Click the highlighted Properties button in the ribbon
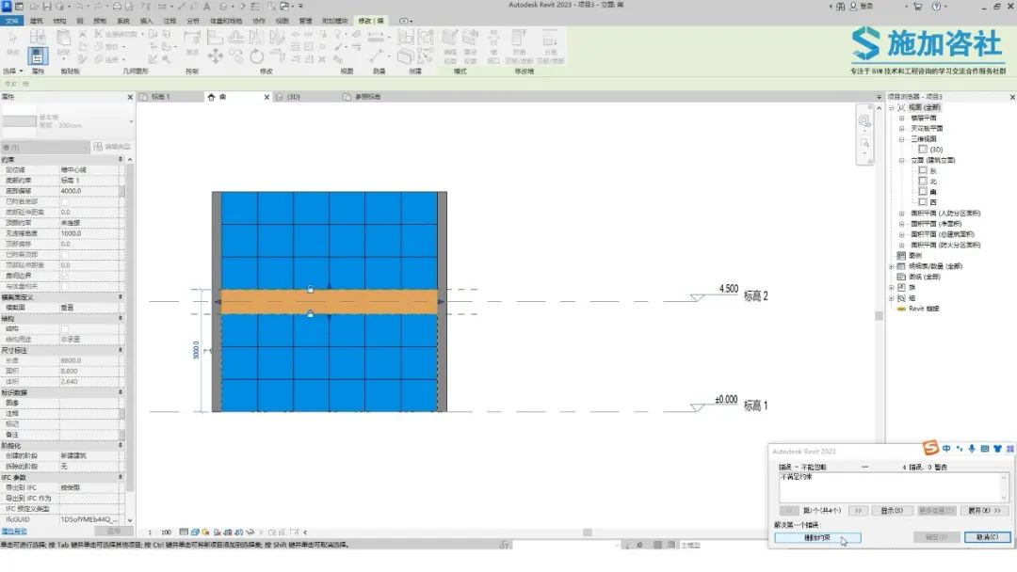 click(x=38, y=56)
